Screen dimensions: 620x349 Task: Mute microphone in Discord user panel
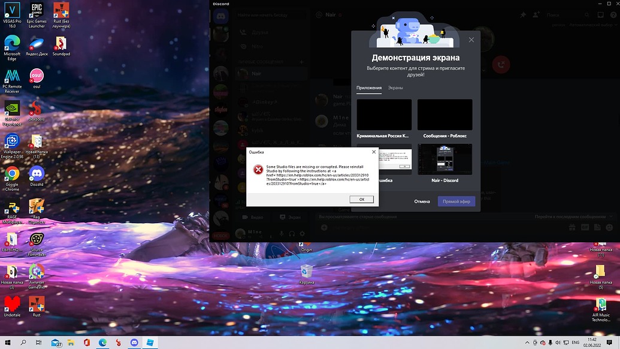point(281,234)
